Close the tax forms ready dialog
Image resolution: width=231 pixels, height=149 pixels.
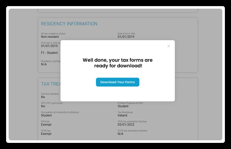point(169,46)
